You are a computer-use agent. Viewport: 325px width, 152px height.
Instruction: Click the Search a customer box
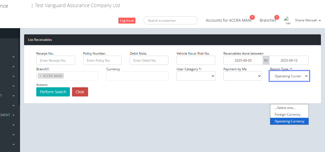(170, 21)
